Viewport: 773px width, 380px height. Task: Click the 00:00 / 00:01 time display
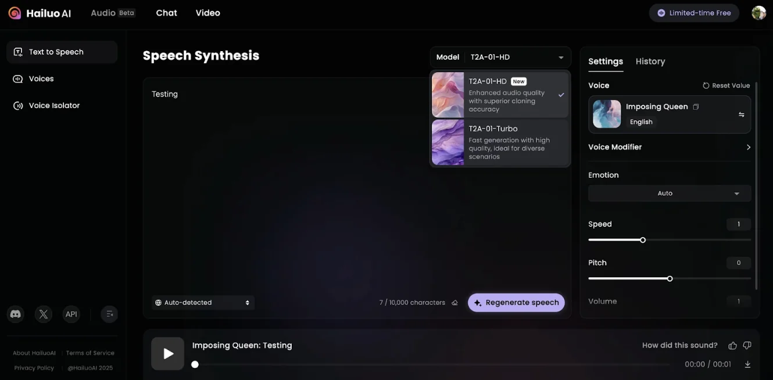coord(708,364)
